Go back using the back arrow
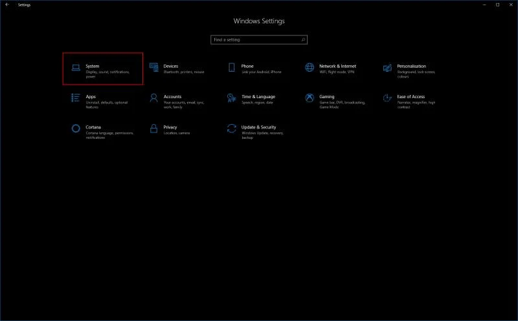Screen dimensions: 518x321 pyautogui.click(x=7, y=5)
